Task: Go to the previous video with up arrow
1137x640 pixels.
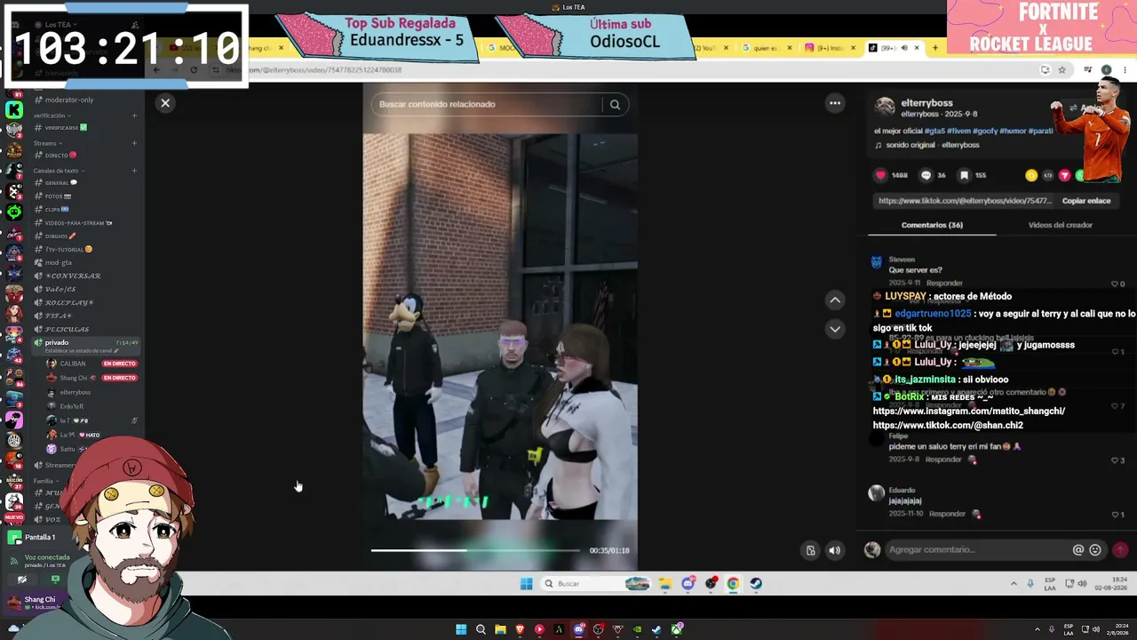Action: (x=835, y=300)
